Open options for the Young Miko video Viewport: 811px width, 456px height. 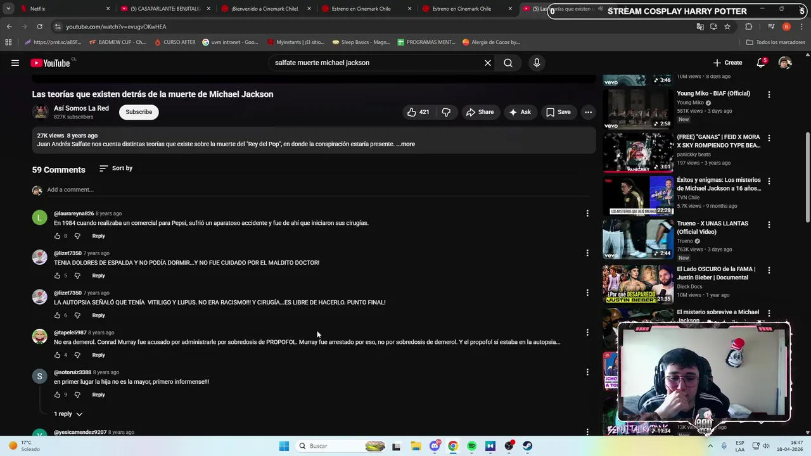(x=769, y=94)
